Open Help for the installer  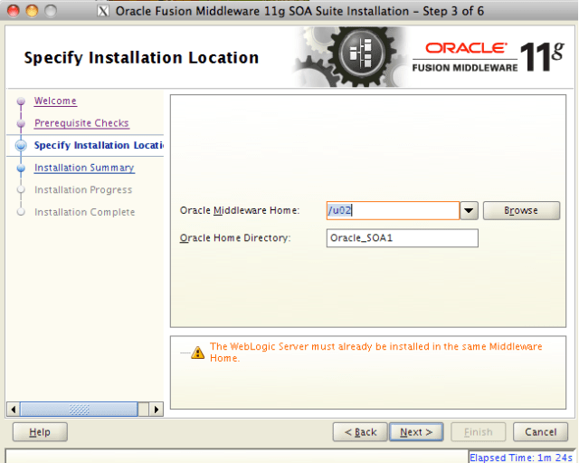pos(40,432)
